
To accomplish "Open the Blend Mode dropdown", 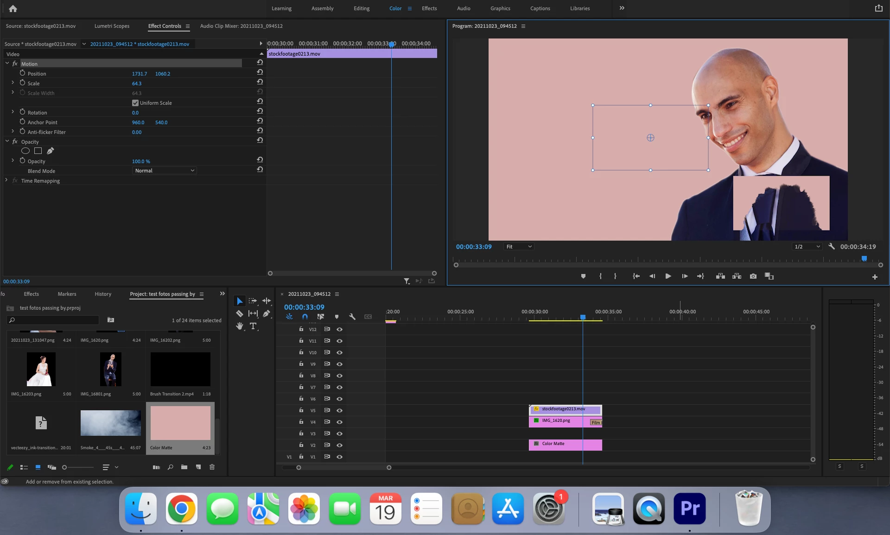I will [x=165, y=171].
